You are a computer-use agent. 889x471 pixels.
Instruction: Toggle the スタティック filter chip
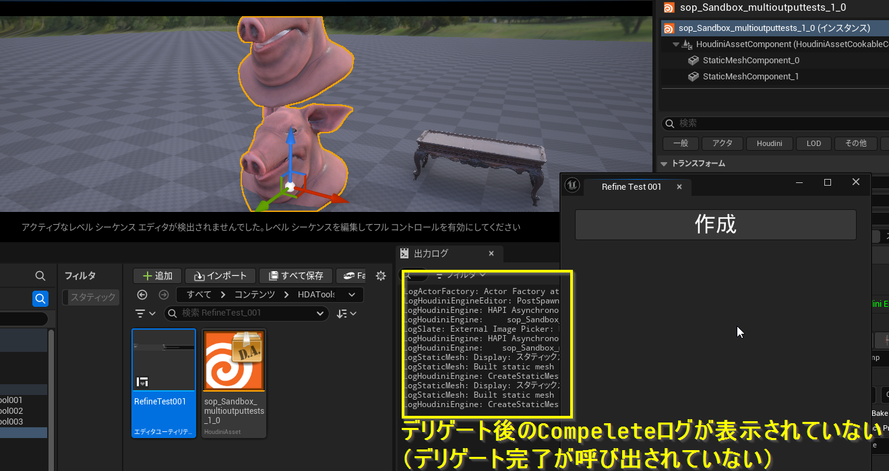coord(92,297)
